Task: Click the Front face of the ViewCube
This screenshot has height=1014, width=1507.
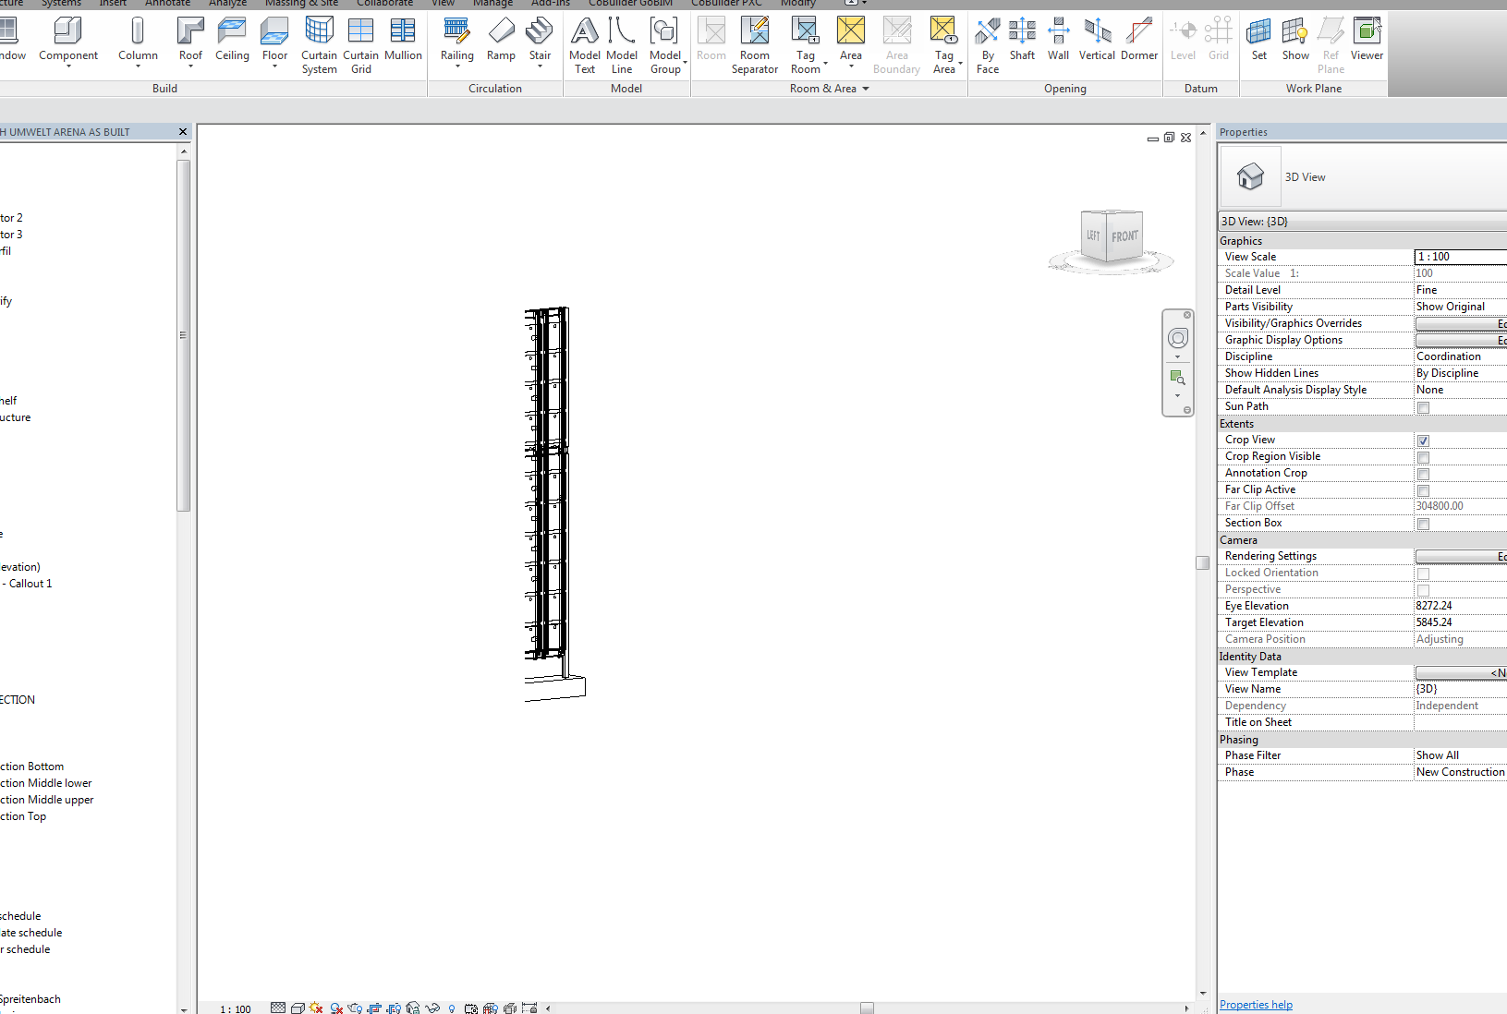Action: (x=1123, y=236)
